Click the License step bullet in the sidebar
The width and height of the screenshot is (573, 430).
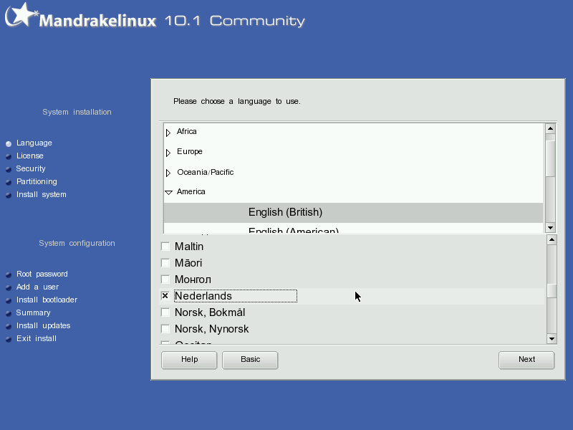coord(9,156)
